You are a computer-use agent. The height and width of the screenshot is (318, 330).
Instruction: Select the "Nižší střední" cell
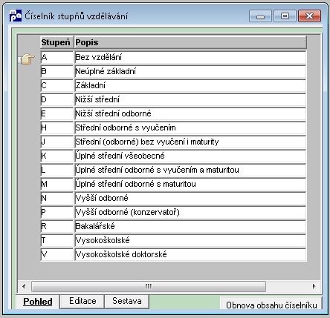[190, 100]
